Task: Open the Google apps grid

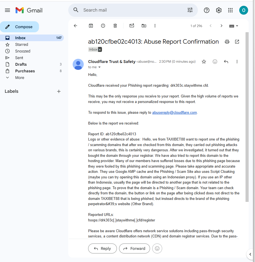Action: coord(230,10)
